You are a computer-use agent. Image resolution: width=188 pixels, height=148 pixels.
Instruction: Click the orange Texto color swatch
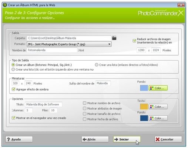coord(144,107)
